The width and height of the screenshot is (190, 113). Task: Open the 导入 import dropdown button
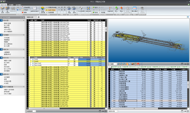point(116,9)
